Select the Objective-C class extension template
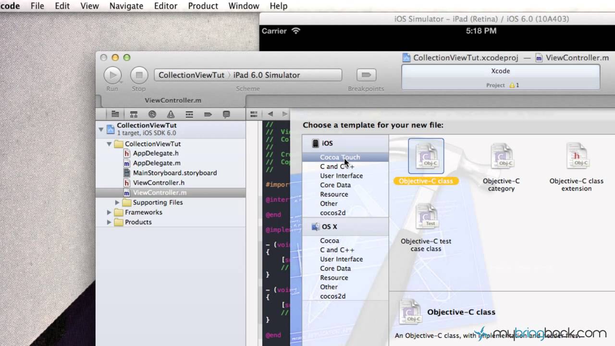 [x=577, y=156]
